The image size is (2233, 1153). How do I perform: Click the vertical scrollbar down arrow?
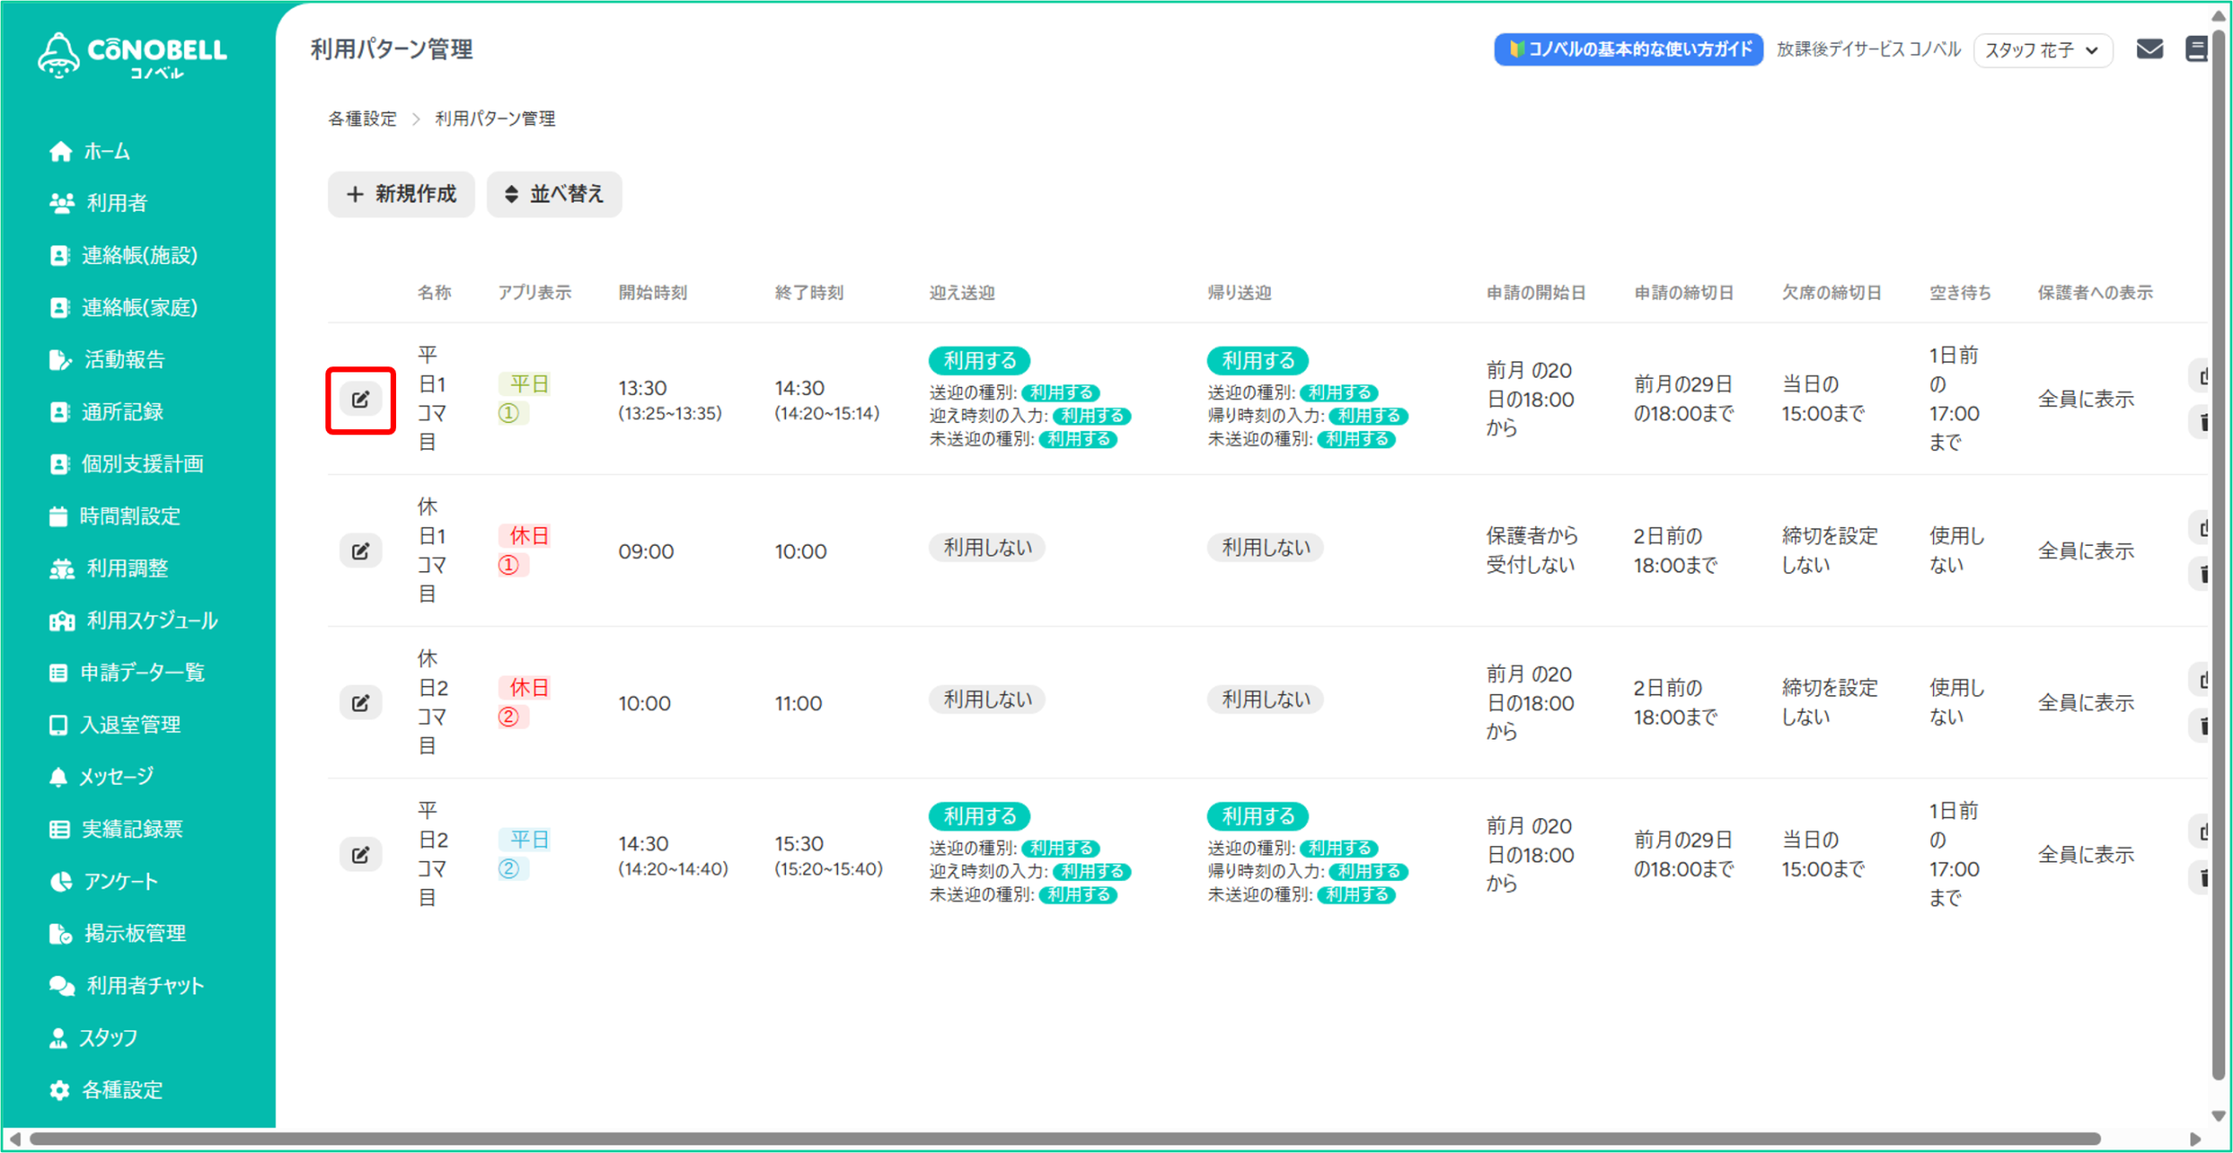click(x=2220, y=1115)
